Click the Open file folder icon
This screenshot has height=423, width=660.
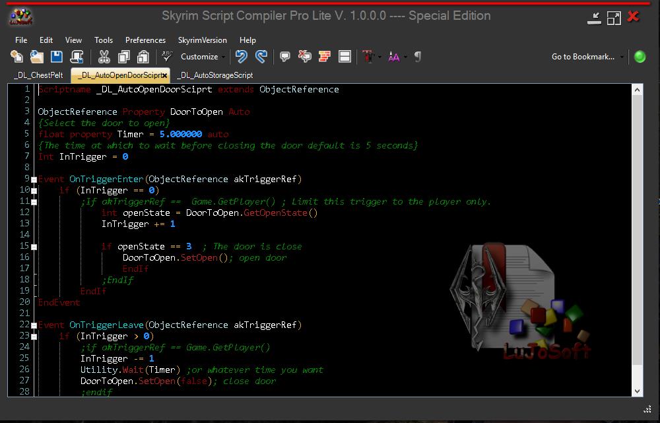point(37,57)
